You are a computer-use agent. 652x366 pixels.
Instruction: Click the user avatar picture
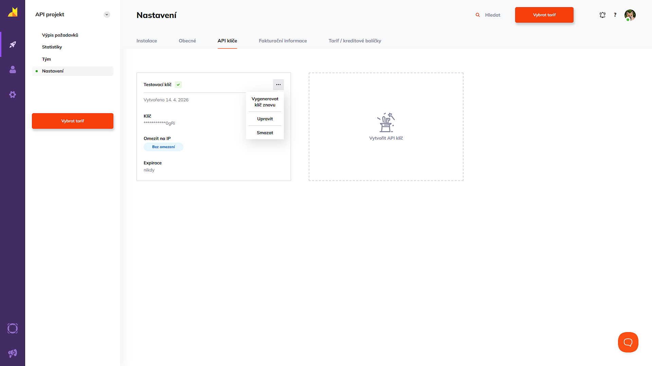(x=630, y=15)
